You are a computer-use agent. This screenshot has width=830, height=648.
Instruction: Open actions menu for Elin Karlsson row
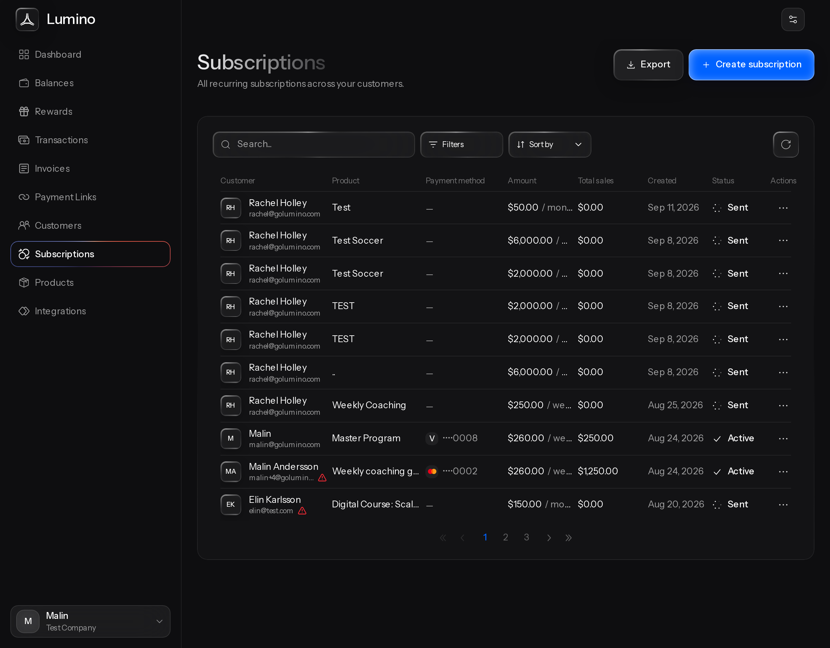(x=783, y=504)
